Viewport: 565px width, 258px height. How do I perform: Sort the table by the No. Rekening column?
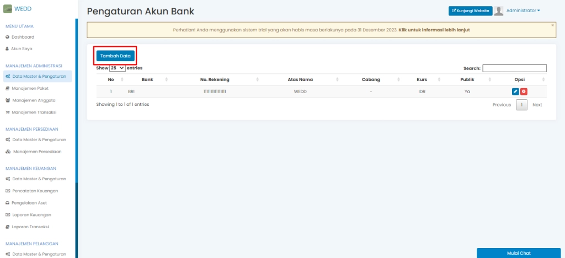pos(215,80)
